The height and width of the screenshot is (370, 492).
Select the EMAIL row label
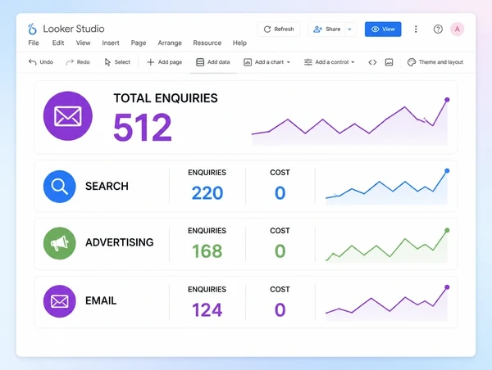[101, 300]
